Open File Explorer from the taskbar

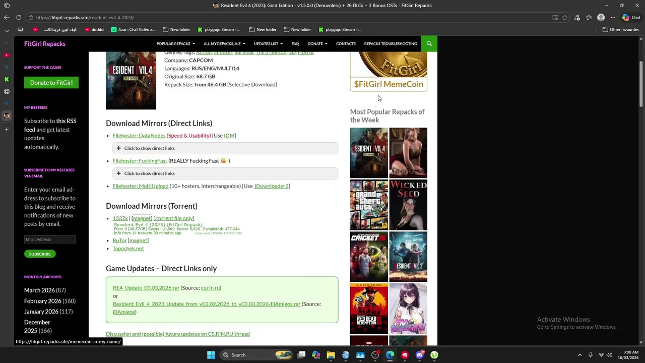(331, 355)
